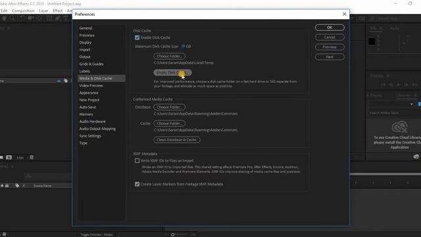Select Appearance preferences category

89,93
